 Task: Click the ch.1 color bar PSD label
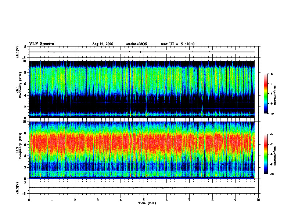275,96
